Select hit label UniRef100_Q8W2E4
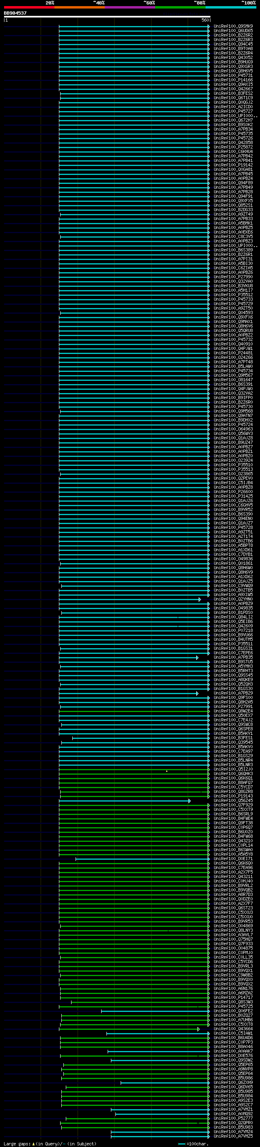The image size is (260, 1147). (233, 711)
